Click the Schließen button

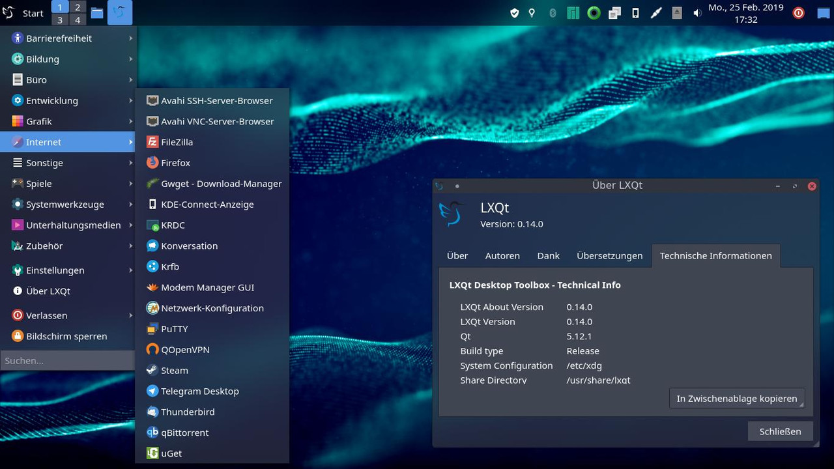point(780,431)
